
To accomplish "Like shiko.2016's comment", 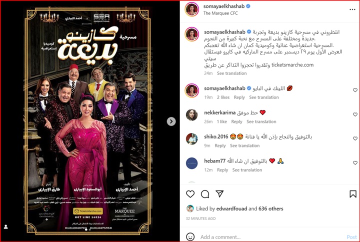I will [355, 138].
